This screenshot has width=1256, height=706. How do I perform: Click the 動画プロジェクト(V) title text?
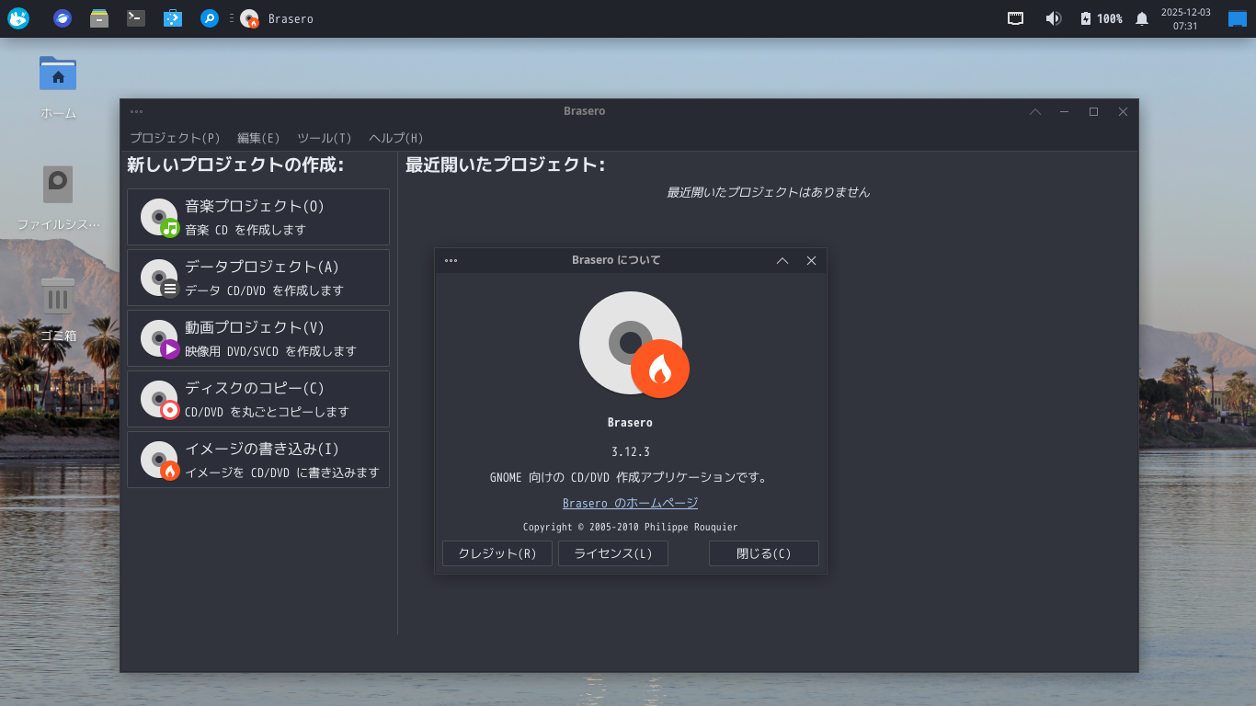tap(255, 327)
